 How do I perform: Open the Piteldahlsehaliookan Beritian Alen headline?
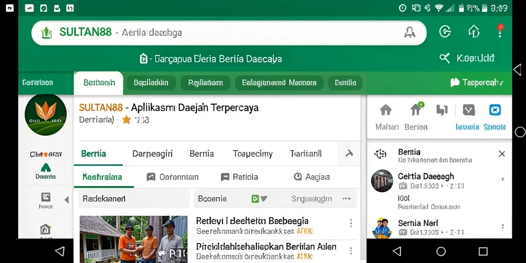(x=266, y=247)
